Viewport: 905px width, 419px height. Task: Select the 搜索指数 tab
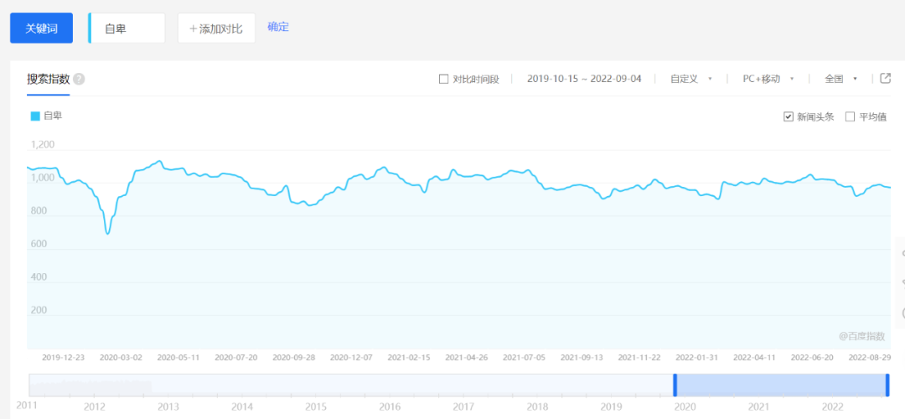[x=48, y=80]
